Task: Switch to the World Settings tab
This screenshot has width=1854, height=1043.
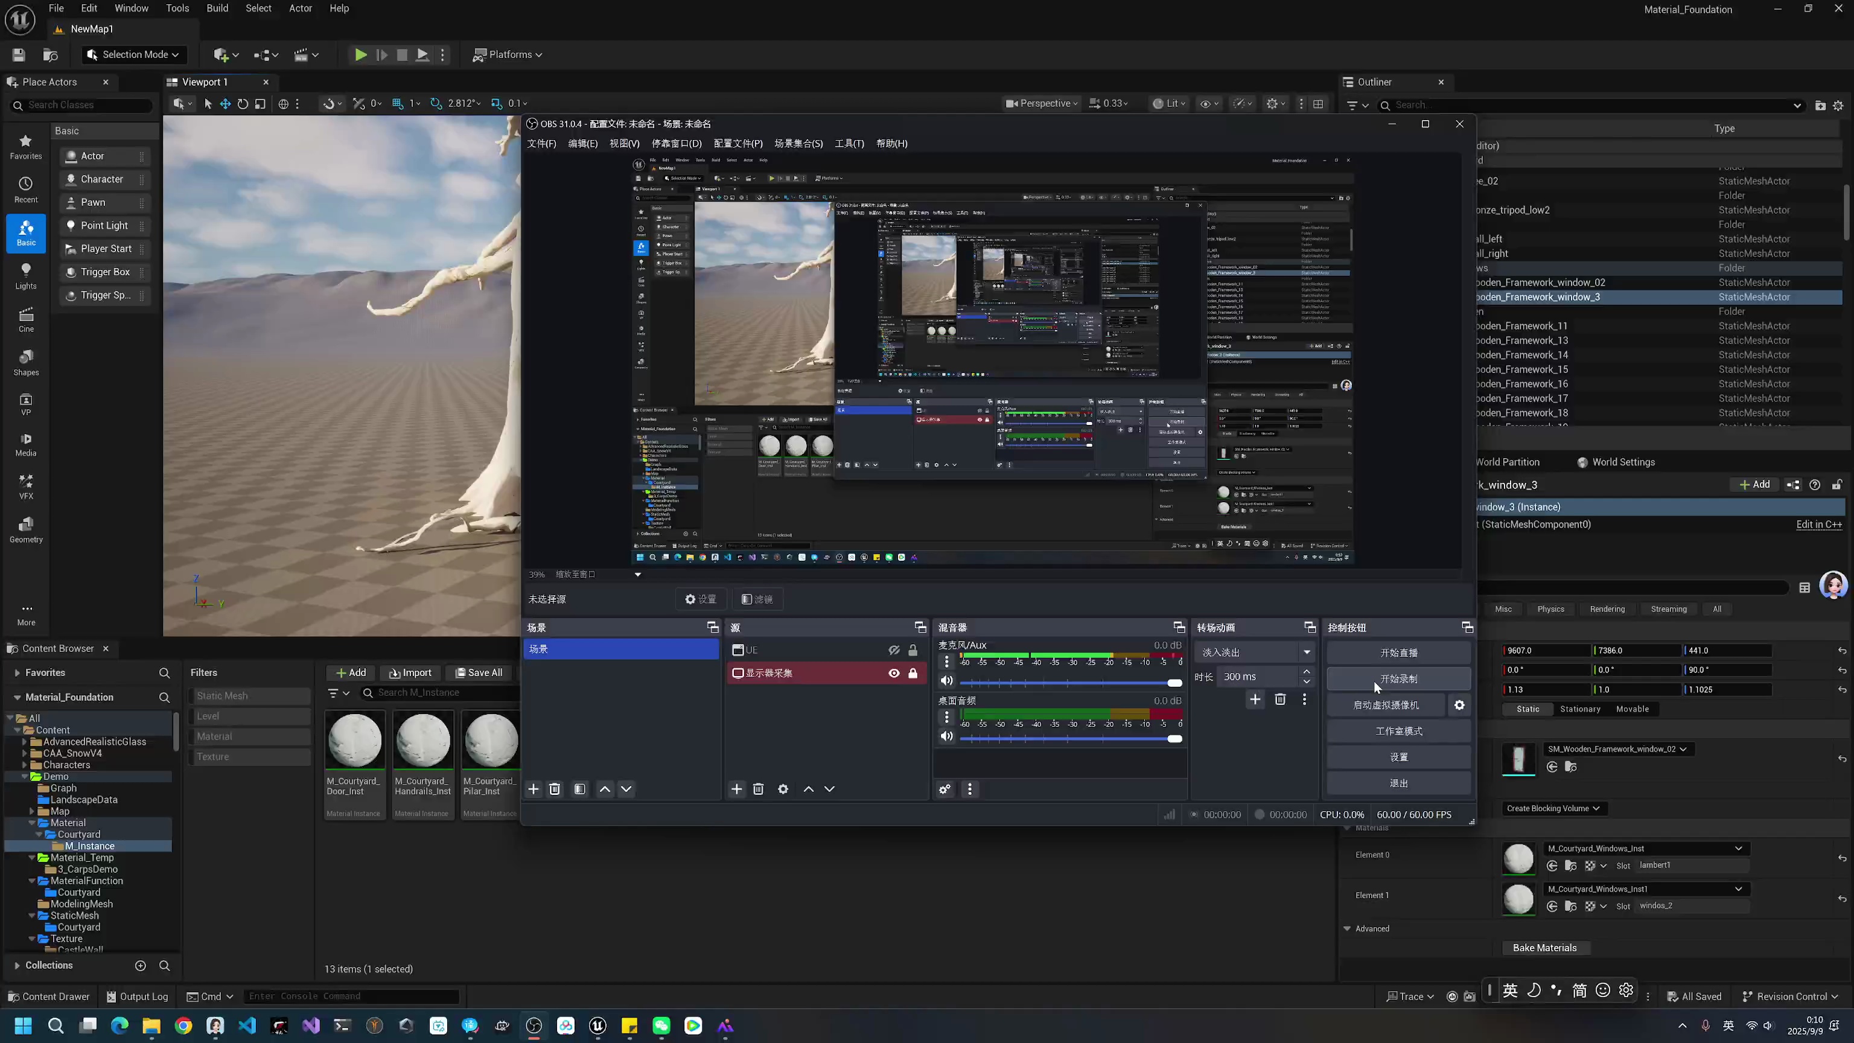Action: pyautogui.click(x=1616, y=463)
